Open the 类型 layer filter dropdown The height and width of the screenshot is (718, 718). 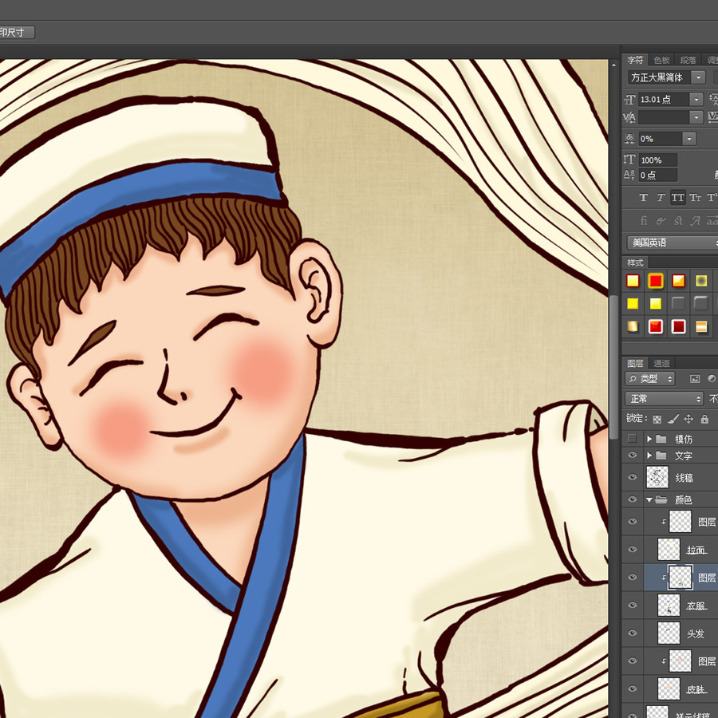[649, 379]
